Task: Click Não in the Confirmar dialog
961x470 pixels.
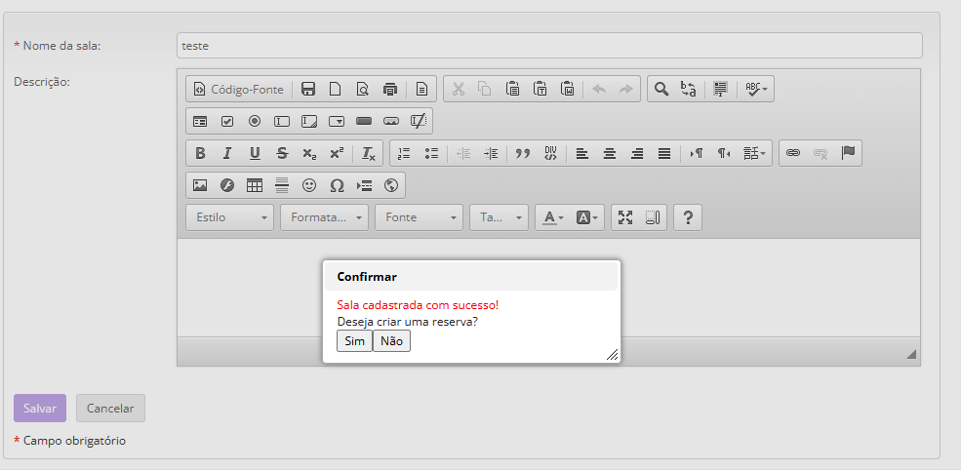Action: click(x=391, y=341)
